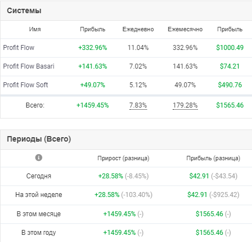The height and width of the screenshot is (242, 252).
Task: Click the $490.76 profit amount
Action: click(x=230, y=85)
